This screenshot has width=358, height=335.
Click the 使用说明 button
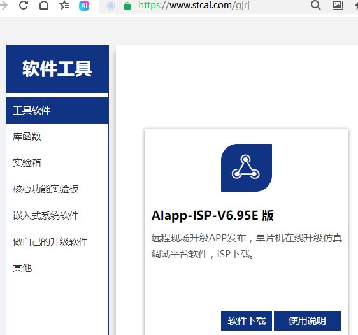click(x=307, y=320)
